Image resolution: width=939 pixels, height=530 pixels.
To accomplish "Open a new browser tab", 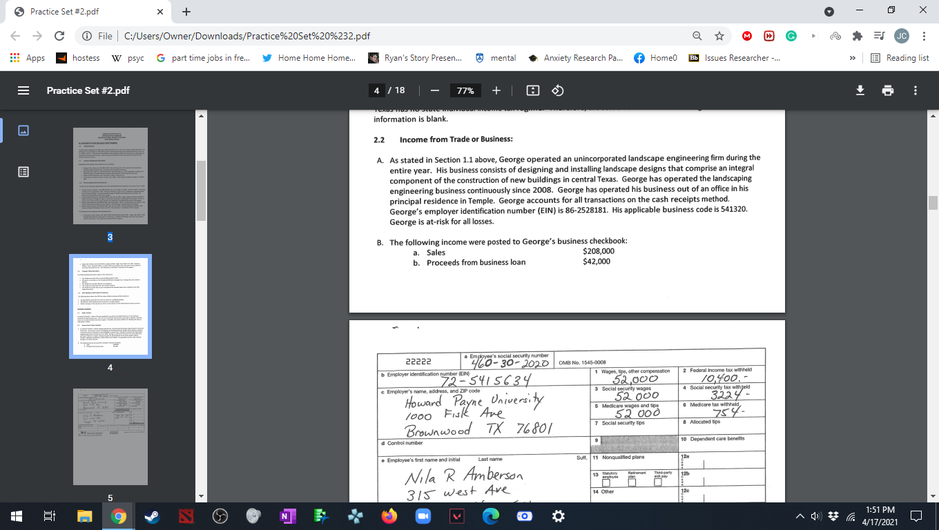I will 186,12.
